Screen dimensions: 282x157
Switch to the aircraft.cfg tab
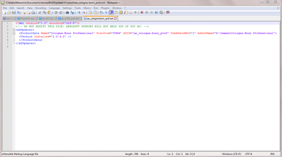tap(47, 18)
